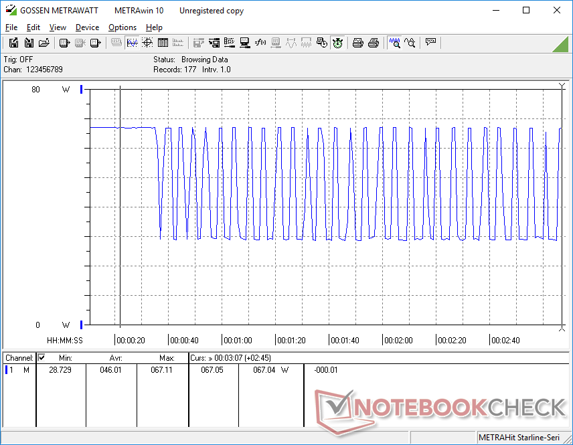Screen dimensions: 573x445
Task: Click the 00:00:40 time axis label
Action: [184, 341]
